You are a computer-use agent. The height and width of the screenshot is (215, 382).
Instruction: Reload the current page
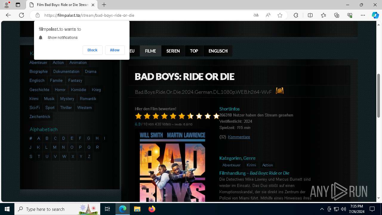21,15
